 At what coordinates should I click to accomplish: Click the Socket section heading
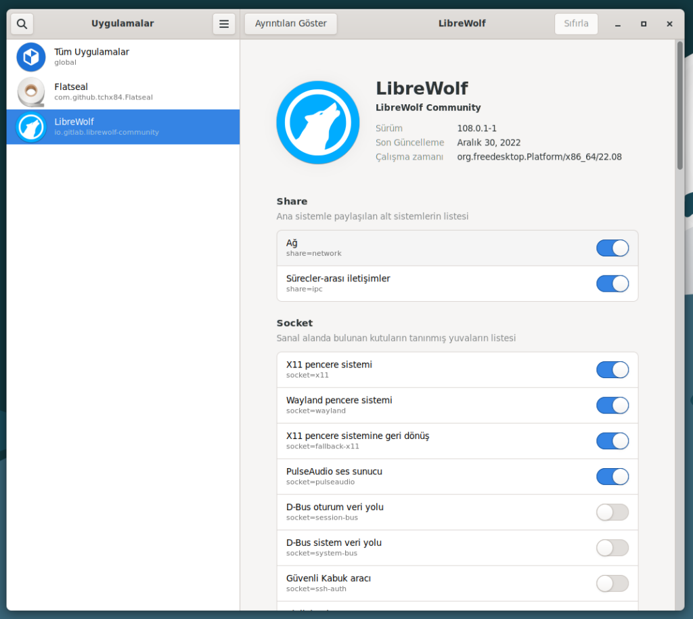tap(294, 323)
